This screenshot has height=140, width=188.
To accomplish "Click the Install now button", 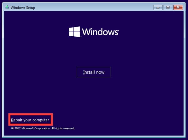I will click(x=94, y=72).
